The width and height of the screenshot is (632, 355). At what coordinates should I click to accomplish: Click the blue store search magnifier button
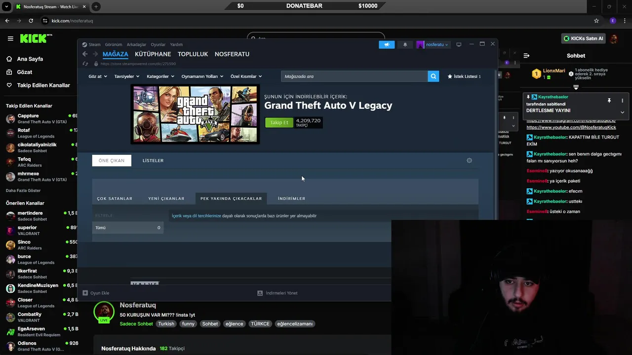pos(433,76)
